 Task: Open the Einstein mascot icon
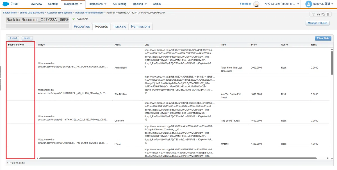click(x=256, y=4)
